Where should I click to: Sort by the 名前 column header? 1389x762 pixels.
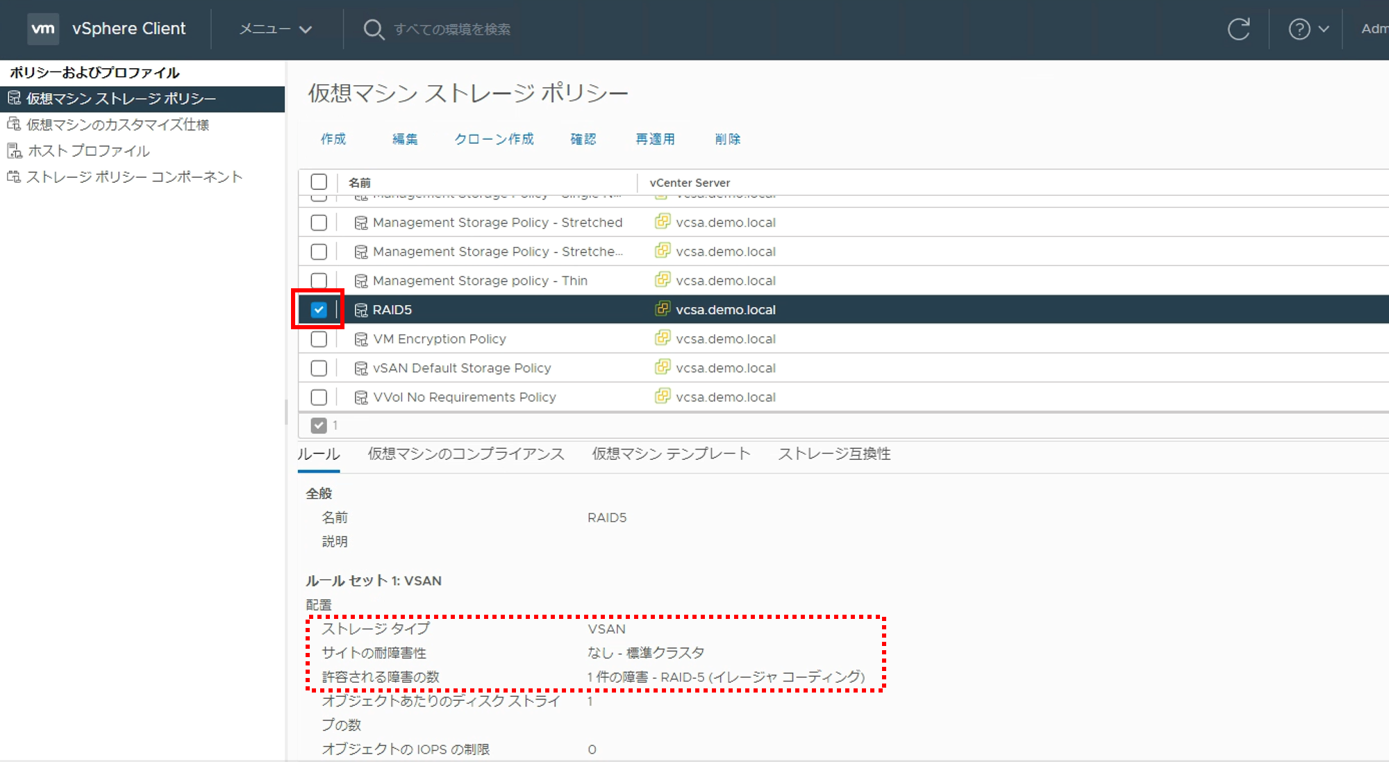click(x=360, y=183)
